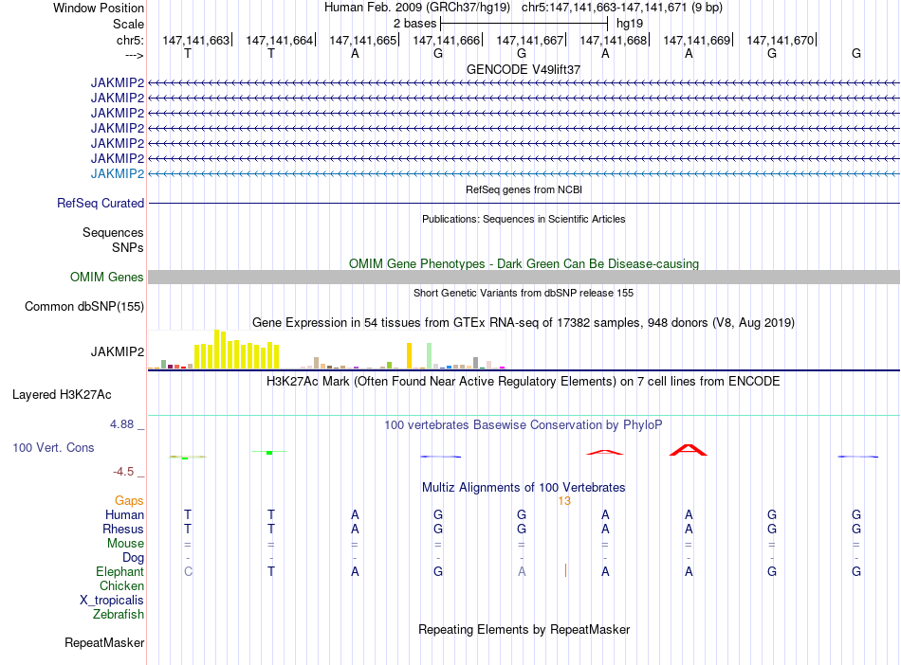The height and width of the screenshot is (665, 901).
Task: Click the tallest yellow GTEx expression bar
Action: [217, 349]
